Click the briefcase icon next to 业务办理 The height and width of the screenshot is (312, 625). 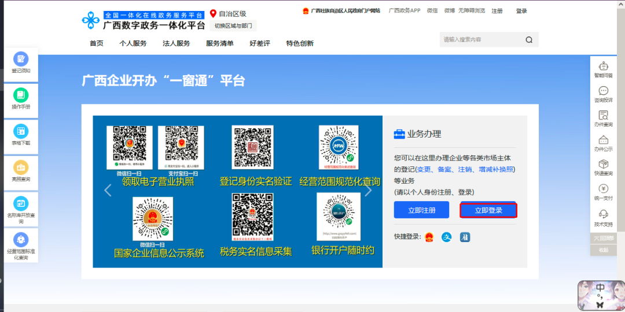(399, 134)
